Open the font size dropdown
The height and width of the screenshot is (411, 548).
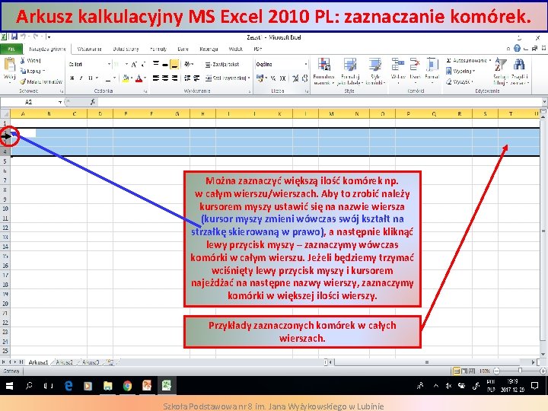(x=126, y=64)
